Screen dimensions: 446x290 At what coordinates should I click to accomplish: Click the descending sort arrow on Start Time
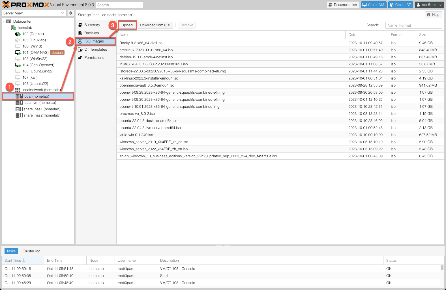coord(24,261)
